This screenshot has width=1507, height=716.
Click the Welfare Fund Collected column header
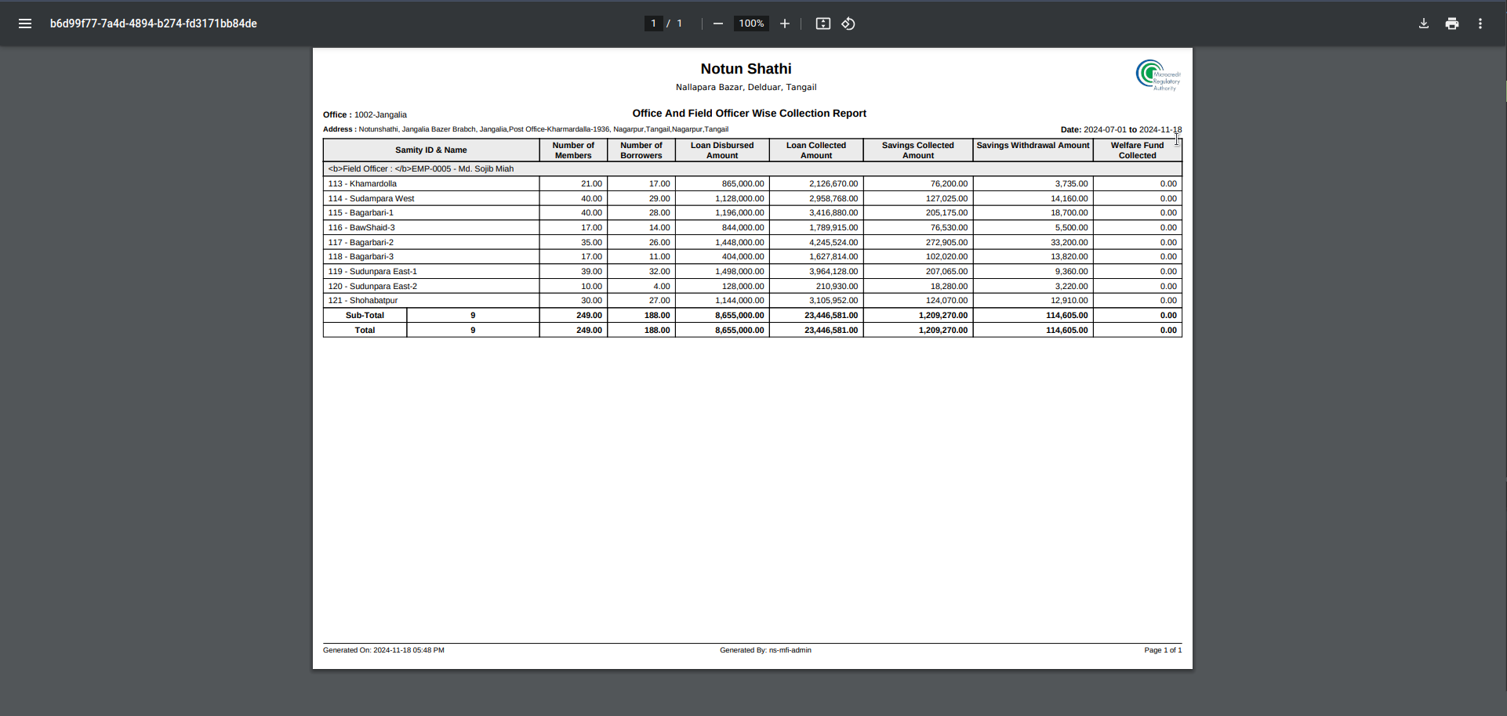[x=1137, y=150]
